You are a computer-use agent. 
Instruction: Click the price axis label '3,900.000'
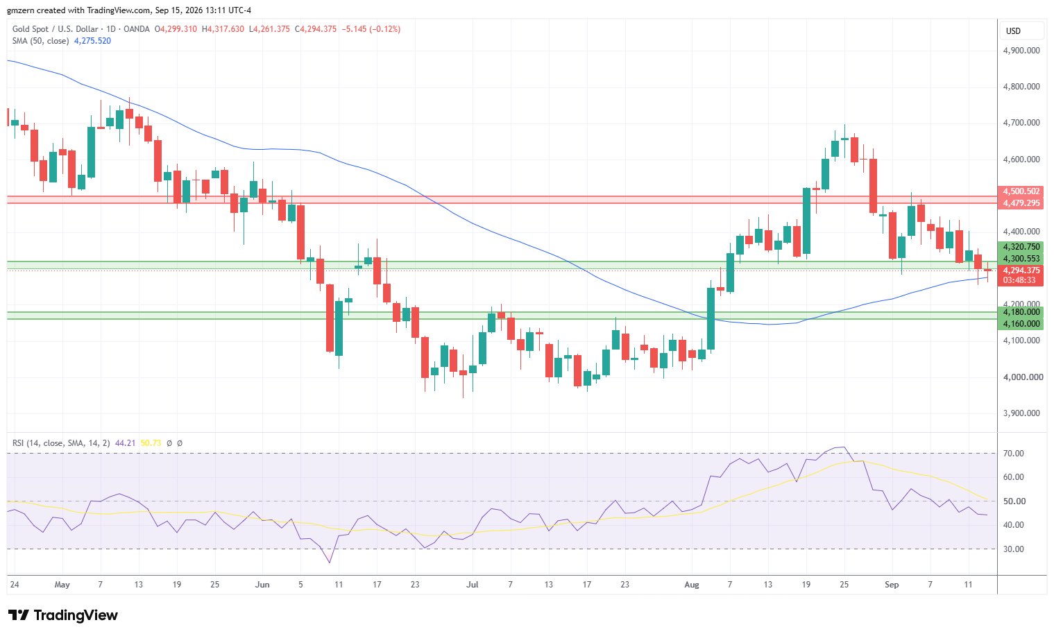[1021, 413]
